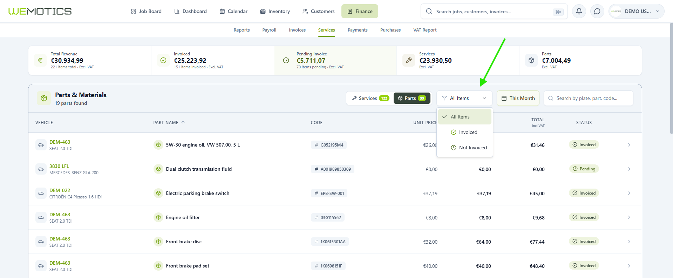Click part icon beside Front brake pad set

pyautogui.click(x=158, y=266)
